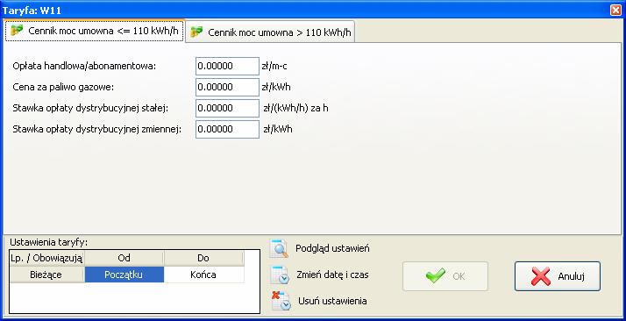626x321 pixels.
Task: Click the 'Podgląd ustawień' label
Action: pyautogui.click(x=332, y=248)
